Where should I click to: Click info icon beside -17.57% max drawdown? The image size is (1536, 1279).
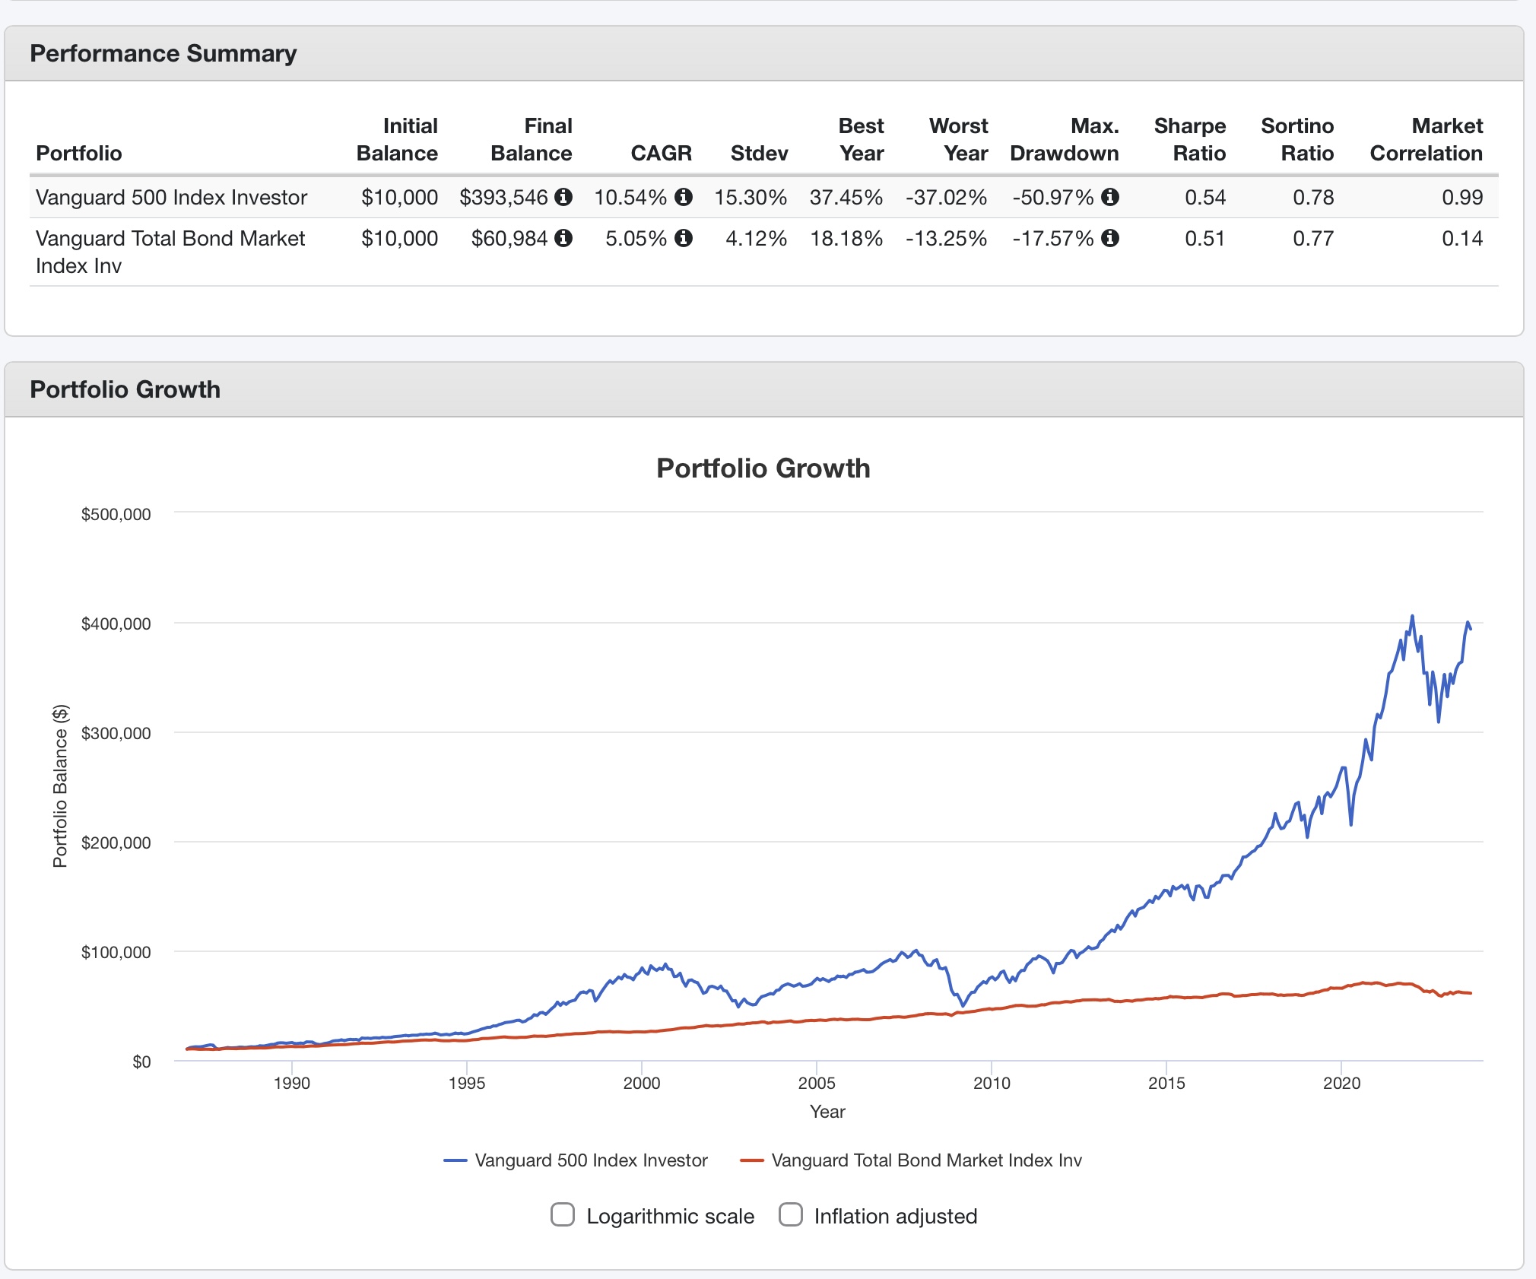point(1110,238)
